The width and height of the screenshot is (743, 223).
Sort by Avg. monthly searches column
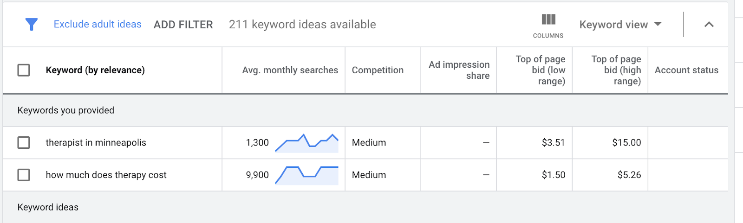coord(290,70)
